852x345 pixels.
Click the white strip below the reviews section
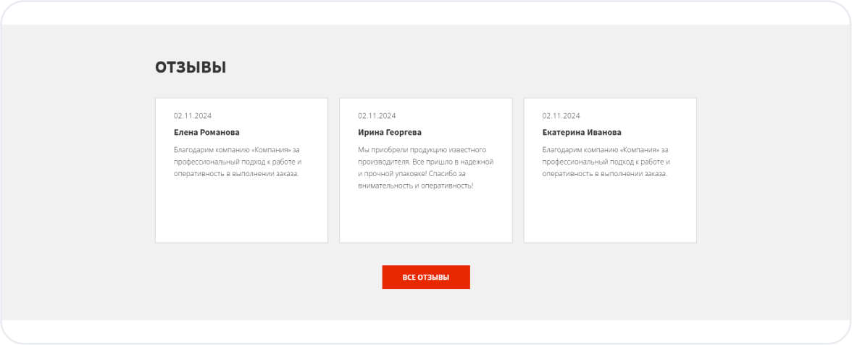[x=426, y=331]
